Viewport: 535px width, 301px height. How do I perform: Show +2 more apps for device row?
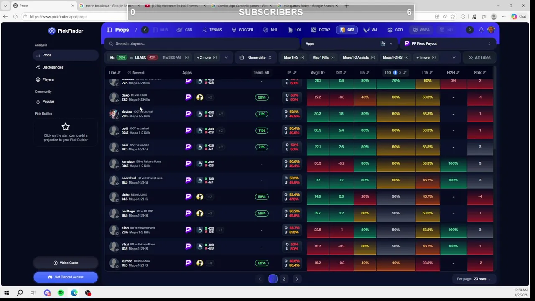pyautogui.click(x=221, y=114)
